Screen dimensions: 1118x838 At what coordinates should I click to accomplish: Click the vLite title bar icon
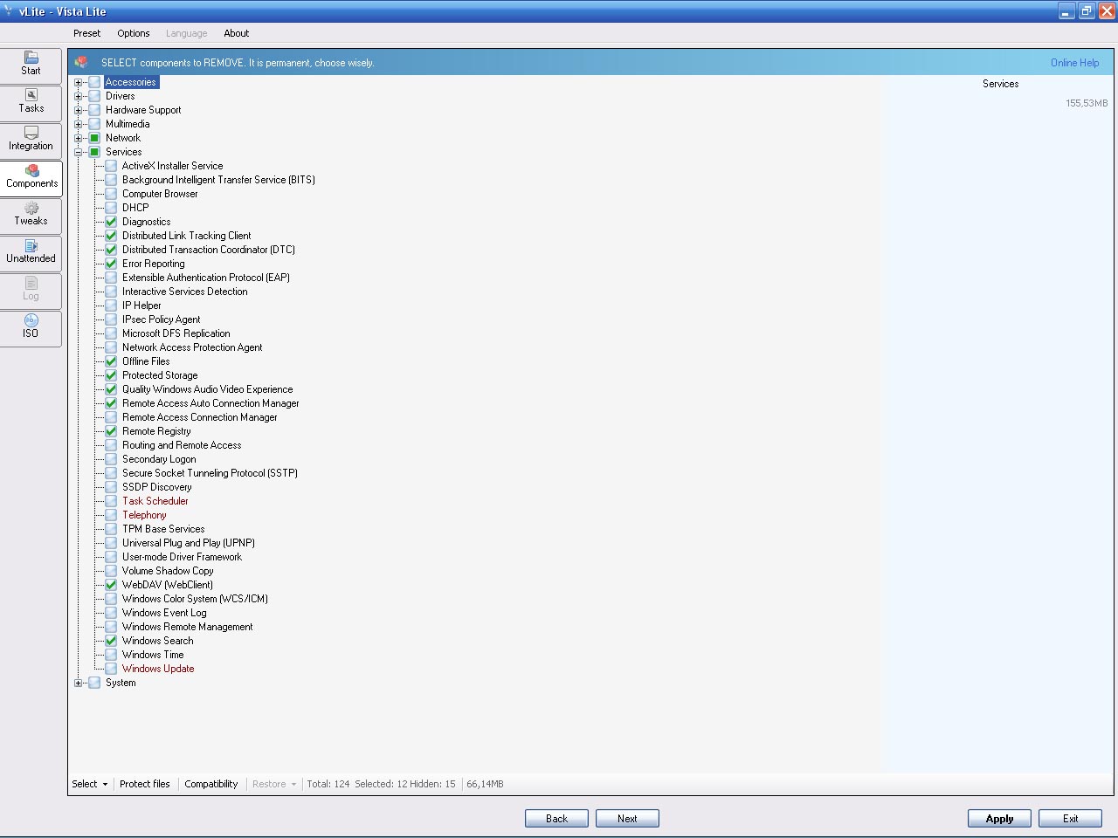click(x=9, y=11)
